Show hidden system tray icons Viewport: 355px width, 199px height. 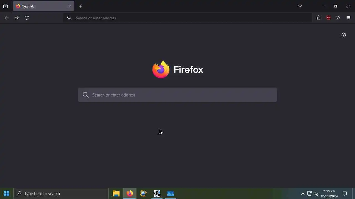(x=303, y=194)
